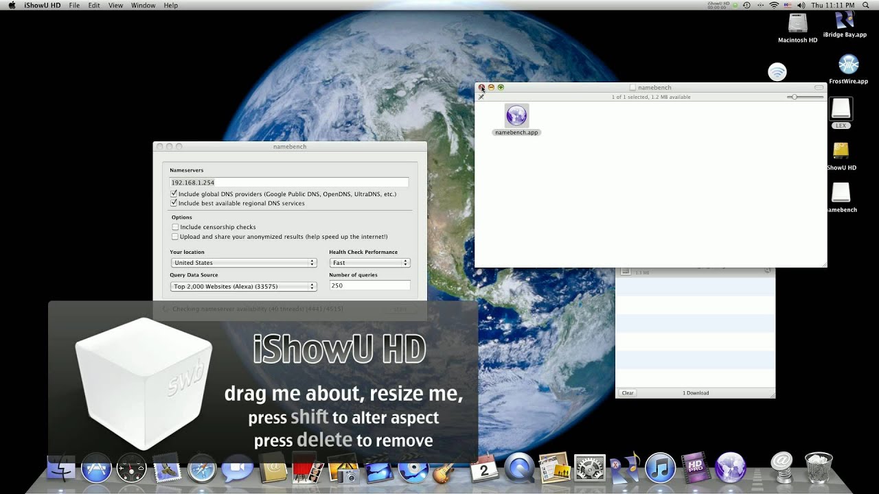This screenshot has width=879, height=494.
Task: Open the Trash in the dock
Action: 818,468
